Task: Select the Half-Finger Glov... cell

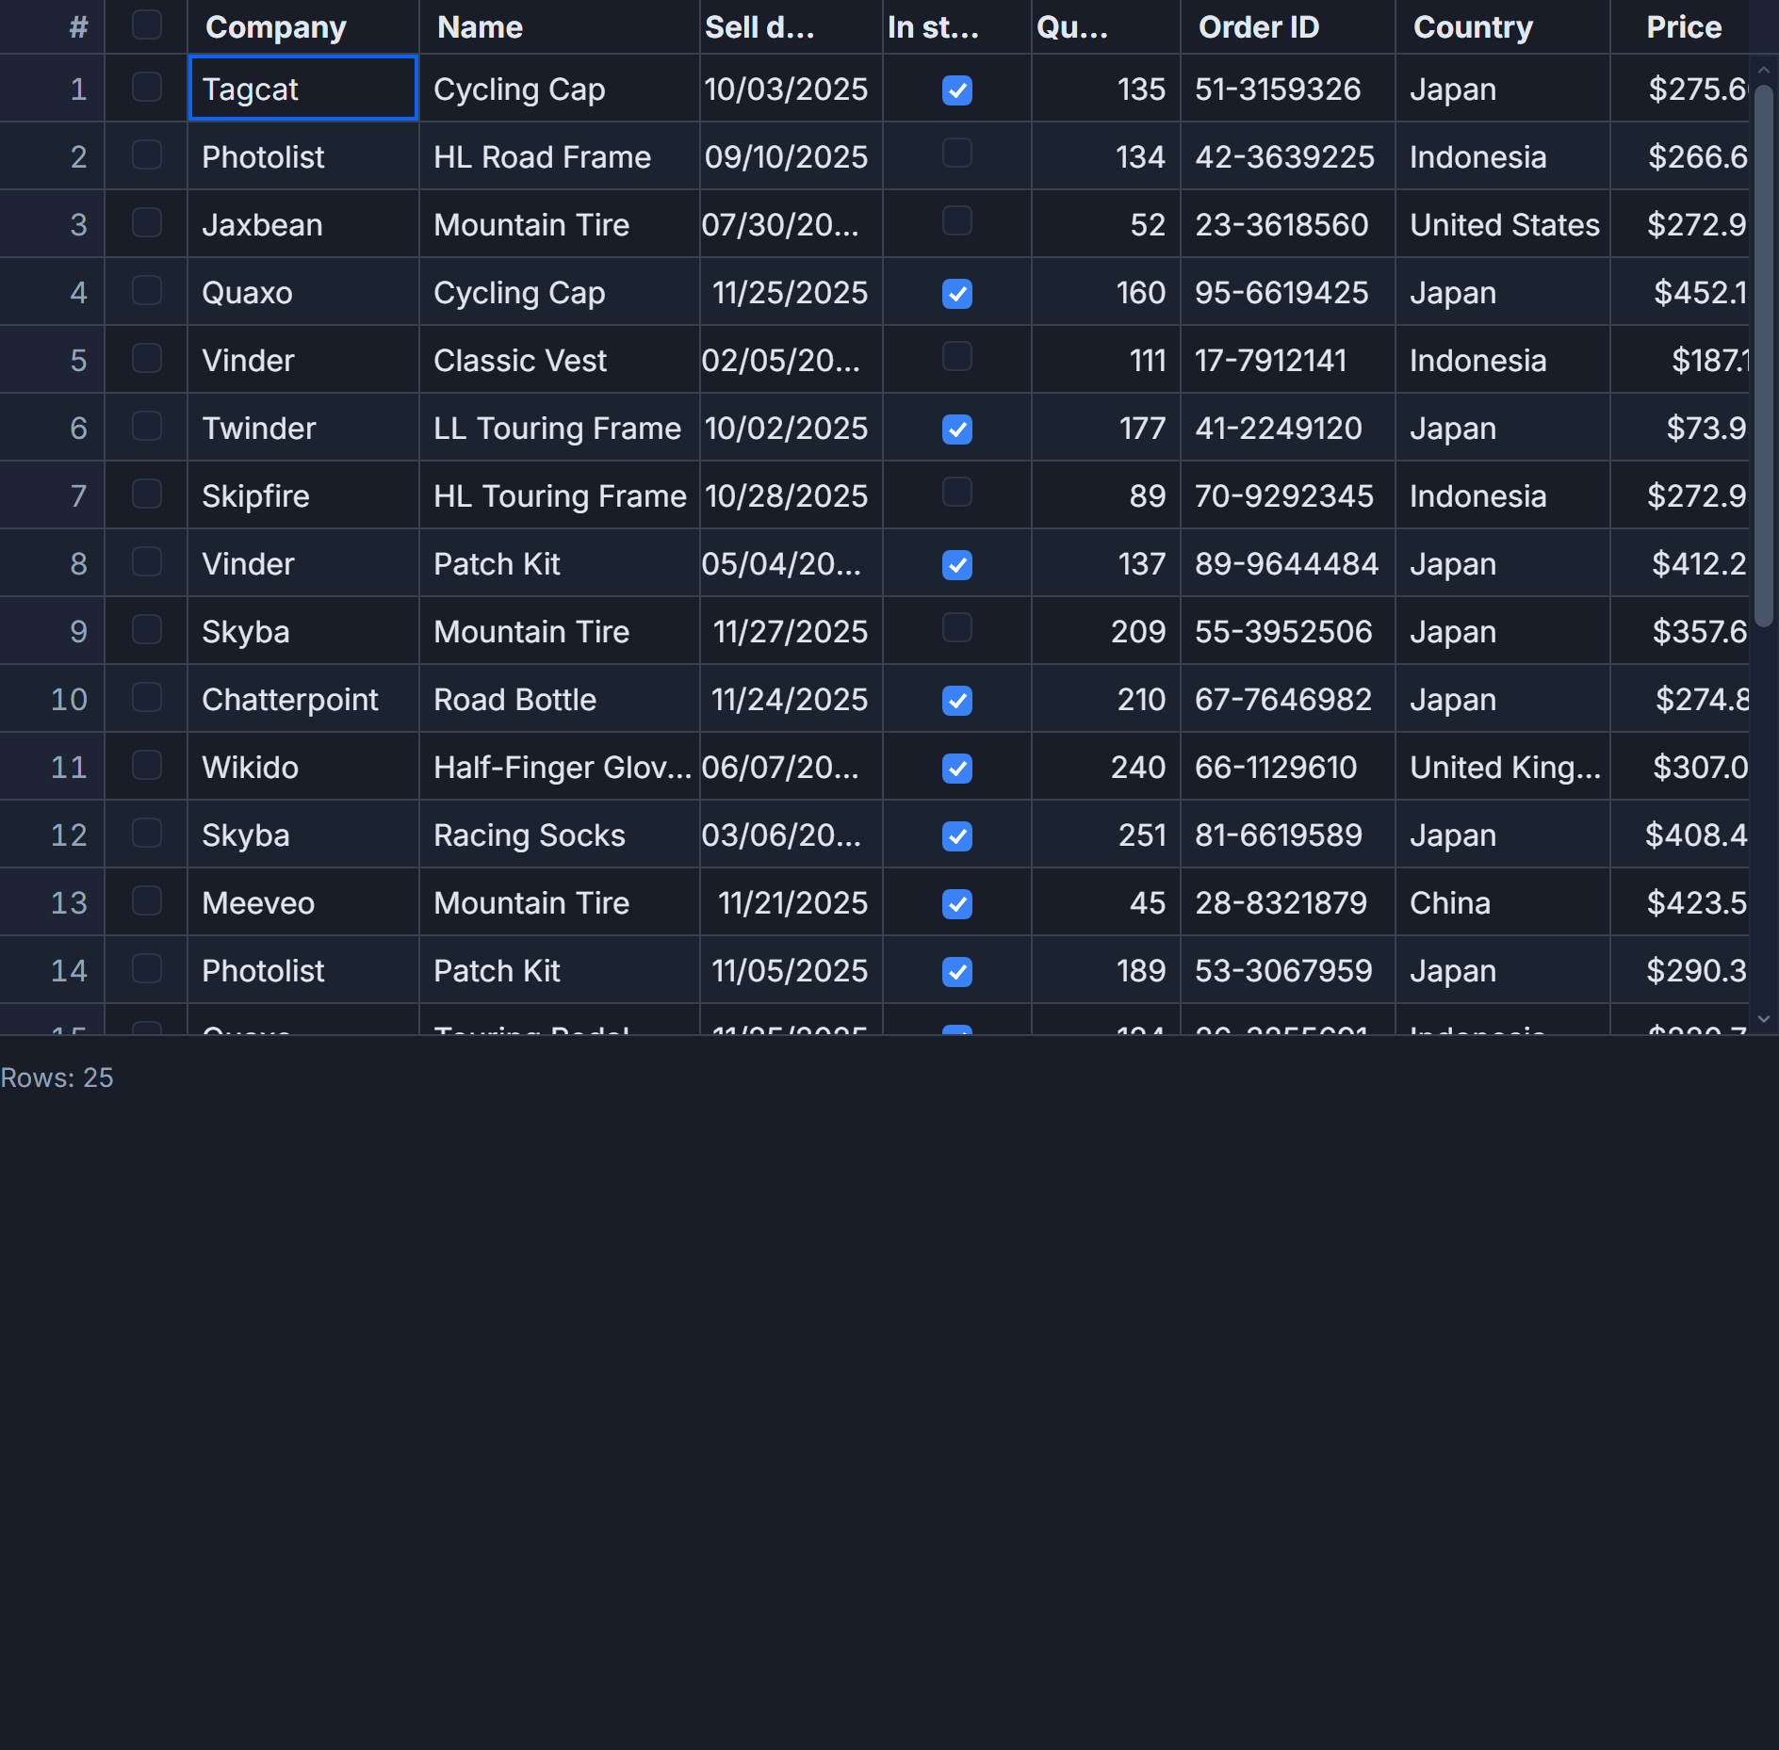Action: click(x=560, y=767)
